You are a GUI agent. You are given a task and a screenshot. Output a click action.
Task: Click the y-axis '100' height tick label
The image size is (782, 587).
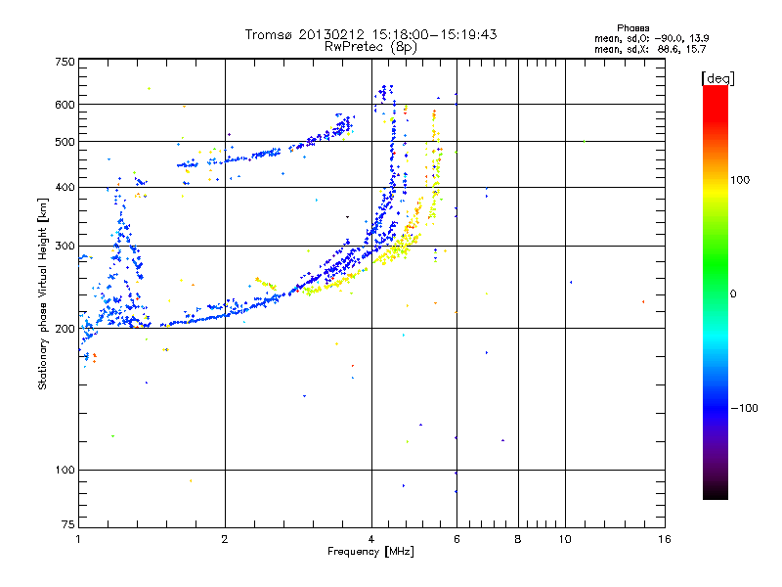(65, 471)
